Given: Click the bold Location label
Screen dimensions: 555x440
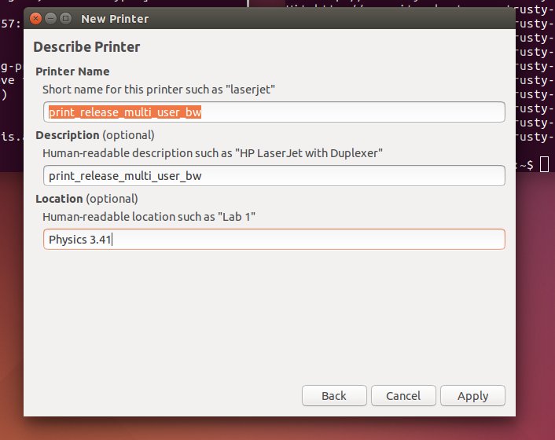Looking at the screenshot, I should tap(59, 198).
